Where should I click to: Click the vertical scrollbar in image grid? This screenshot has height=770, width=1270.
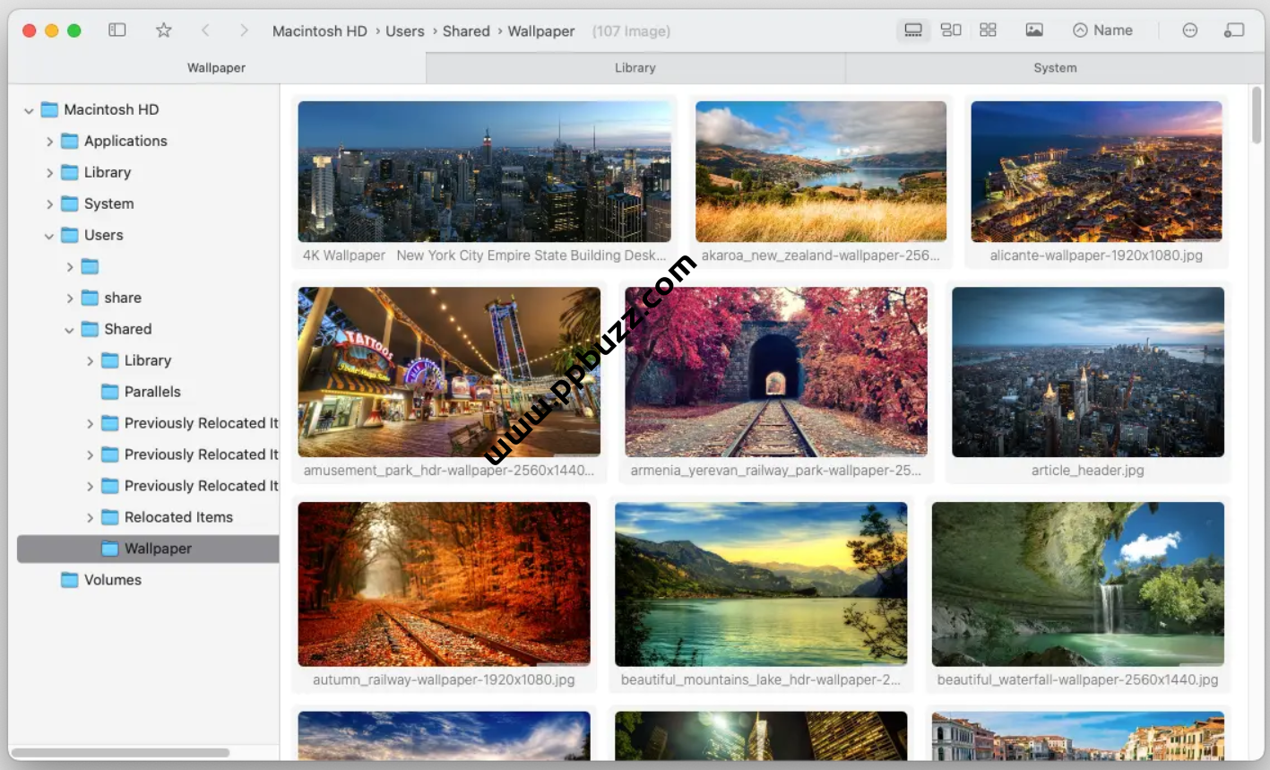[1257, 117]
